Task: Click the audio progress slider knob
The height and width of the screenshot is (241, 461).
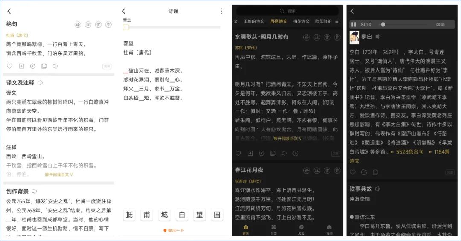Action: pyautogui.click(x=383, y=24)
